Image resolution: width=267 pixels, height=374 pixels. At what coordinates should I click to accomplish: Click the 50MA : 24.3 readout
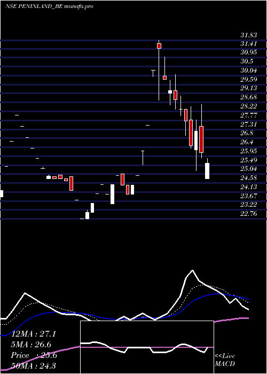(x=34, y=365)
